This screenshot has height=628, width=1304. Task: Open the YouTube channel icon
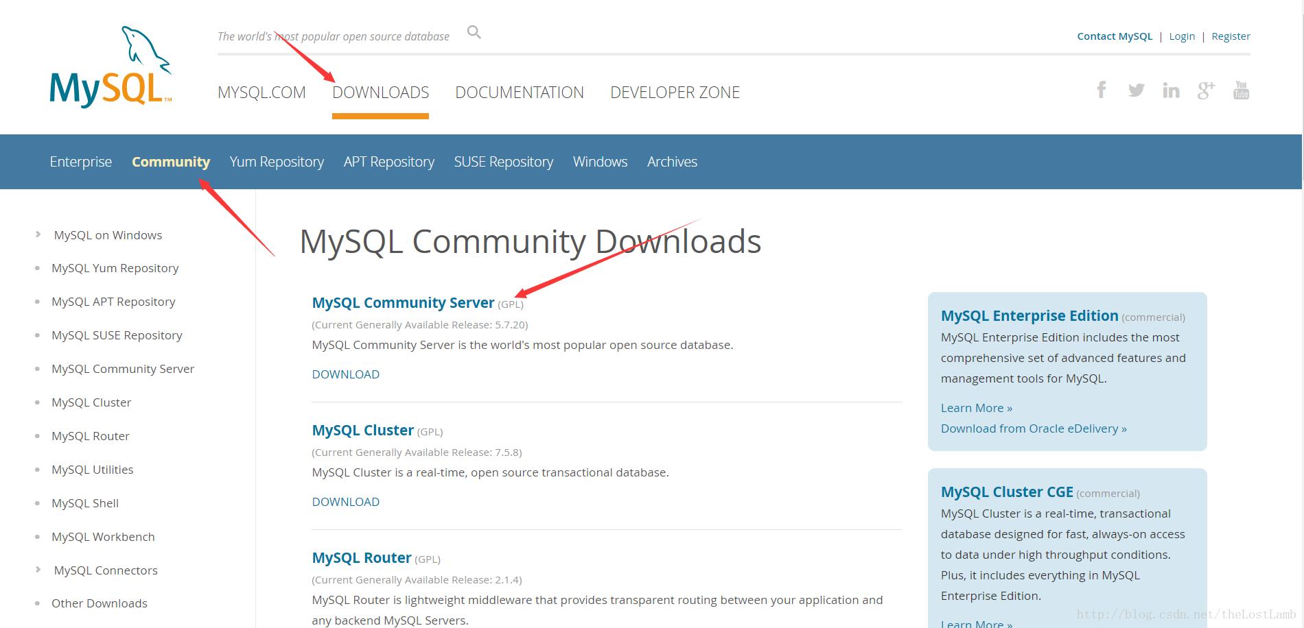(1241, 89)
